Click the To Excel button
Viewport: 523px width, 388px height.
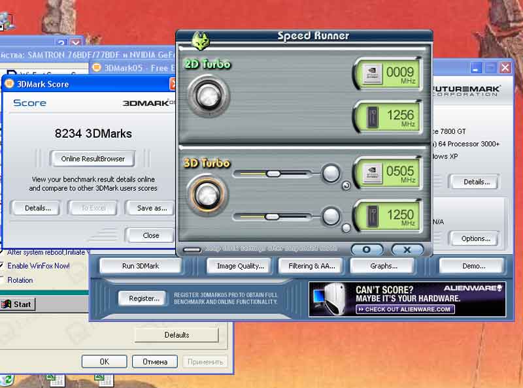[x=93, y=208]
